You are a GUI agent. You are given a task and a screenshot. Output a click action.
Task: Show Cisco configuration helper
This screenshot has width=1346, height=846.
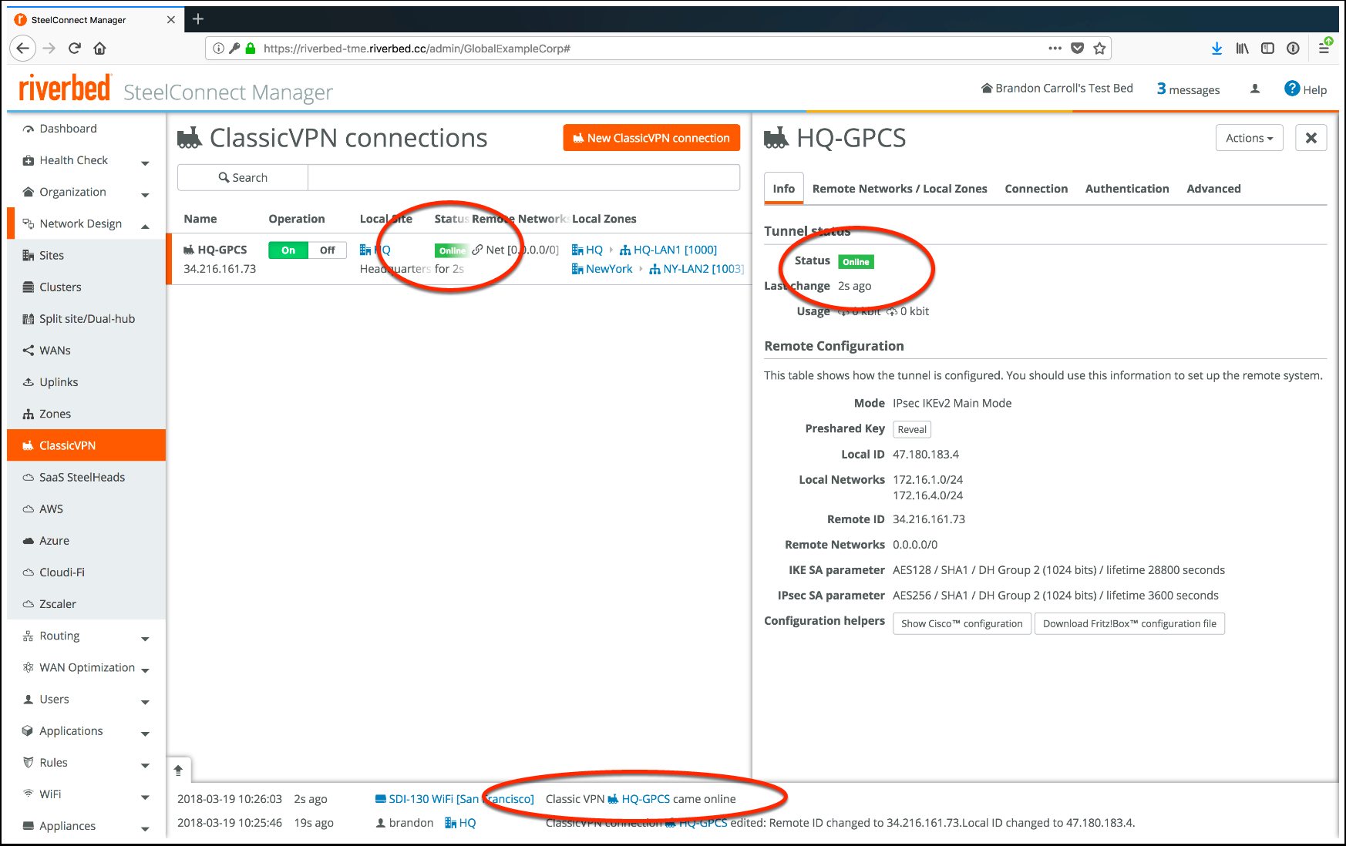coord(961,623)
